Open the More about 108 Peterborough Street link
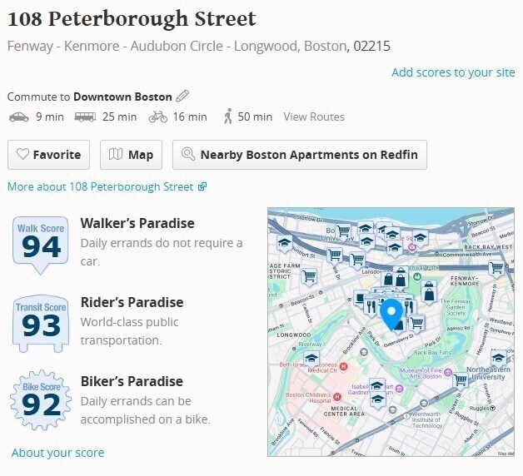523x476 pixels. [x=107, y=186]
